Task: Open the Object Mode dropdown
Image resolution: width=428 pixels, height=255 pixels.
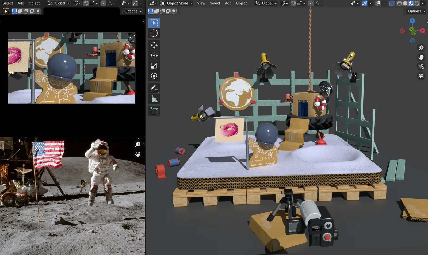Action: point(176,3)
